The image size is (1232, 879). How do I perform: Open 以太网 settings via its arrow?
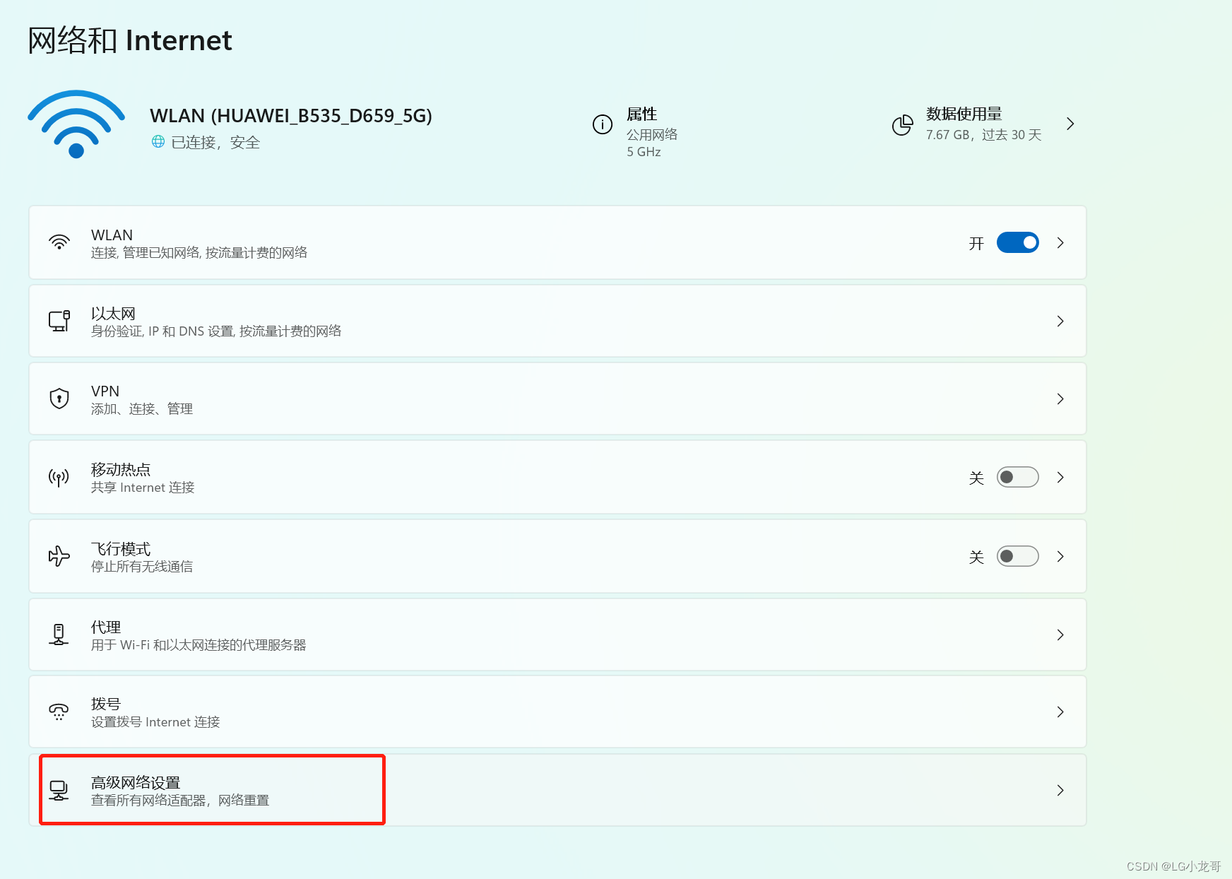coord(1060,321)
